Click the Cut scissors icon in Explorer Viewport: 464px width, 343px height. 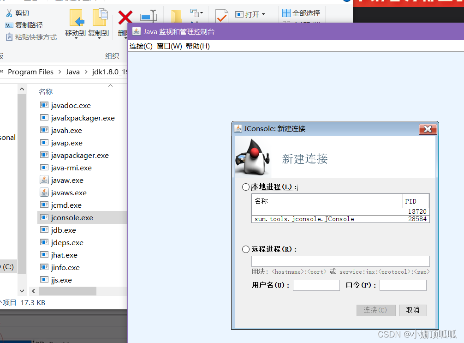[x=9, y=13]
